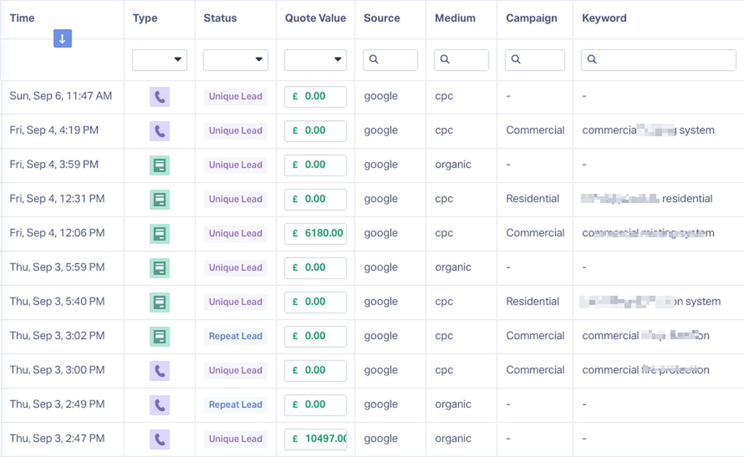Edit quote value for Thu, Sep 3, 5:59 PM
Image resolution: width=744 pixels, height=457 pixels.
coord(316,268)
